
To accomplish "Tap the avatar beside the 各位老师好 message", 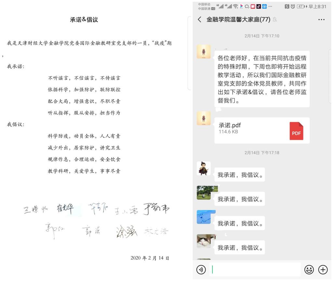I will tap(204, 51).
